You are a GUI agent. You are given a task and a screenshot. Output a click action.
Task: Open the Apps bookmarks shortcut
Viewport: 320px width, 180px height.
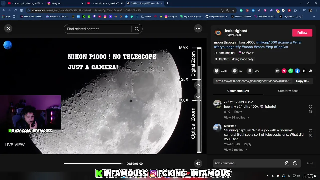tap(6, 17)
